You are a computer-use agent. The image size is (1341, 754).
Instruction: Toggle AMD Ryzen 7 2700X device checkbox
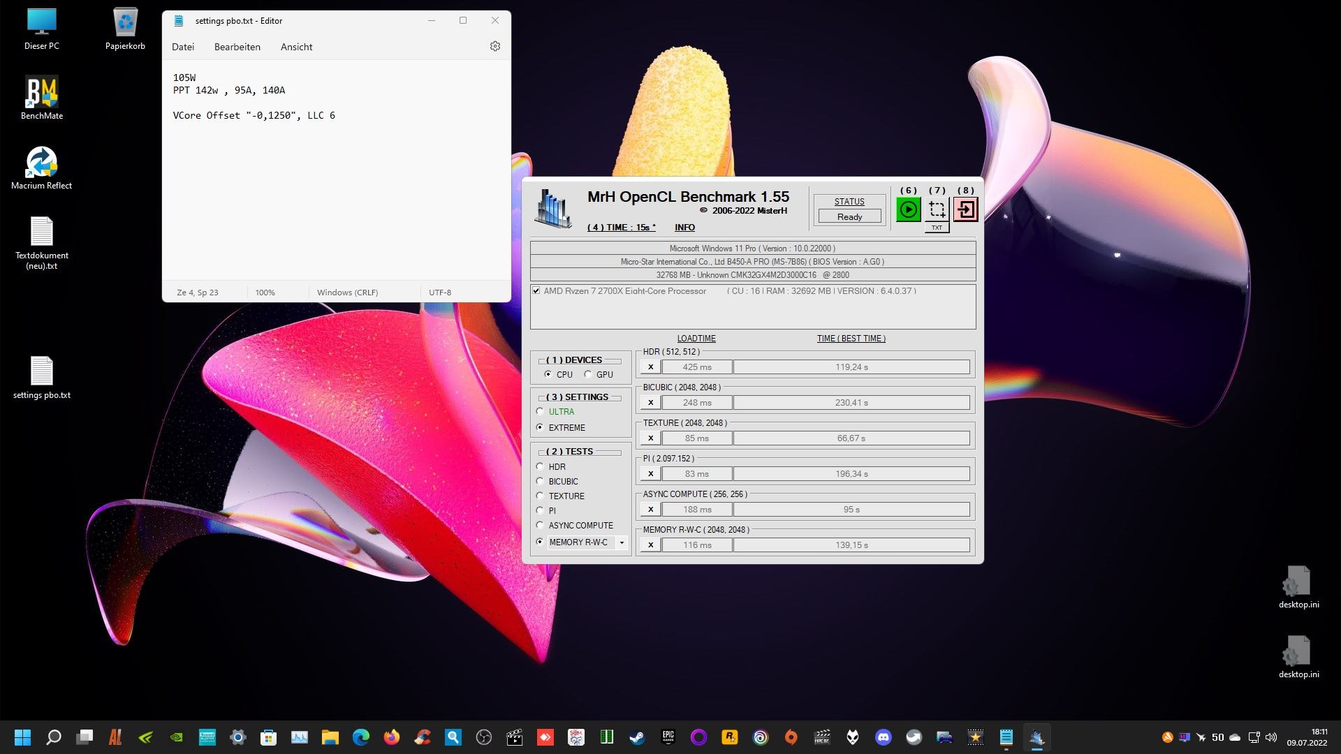(536, 290)
